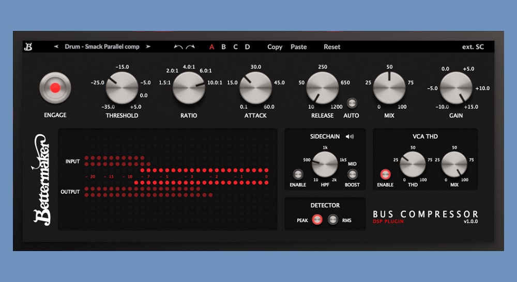Click the sidechain HPF frequency knob

click(325, 164)
